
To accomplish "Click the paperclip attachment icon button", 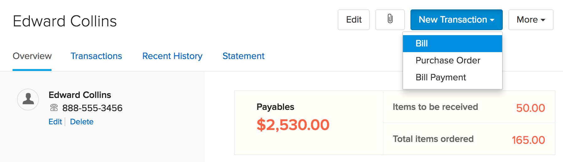I will pos(390,19).
